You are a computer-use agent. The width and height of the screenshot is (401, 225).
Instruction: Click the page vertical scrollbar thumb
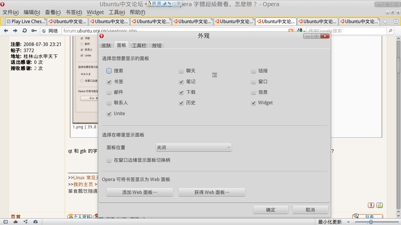[398, 65]
